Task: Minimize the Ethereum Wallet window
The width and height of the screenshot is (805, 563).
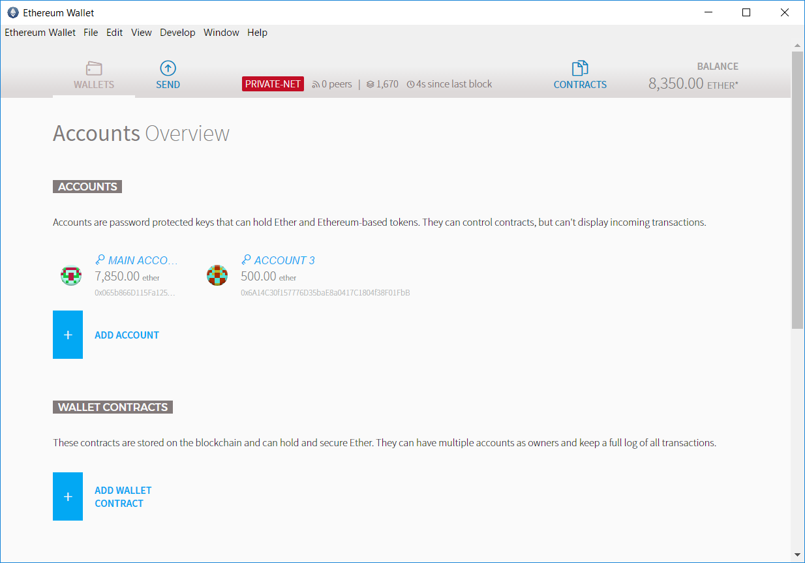Action: coord(707,12)
